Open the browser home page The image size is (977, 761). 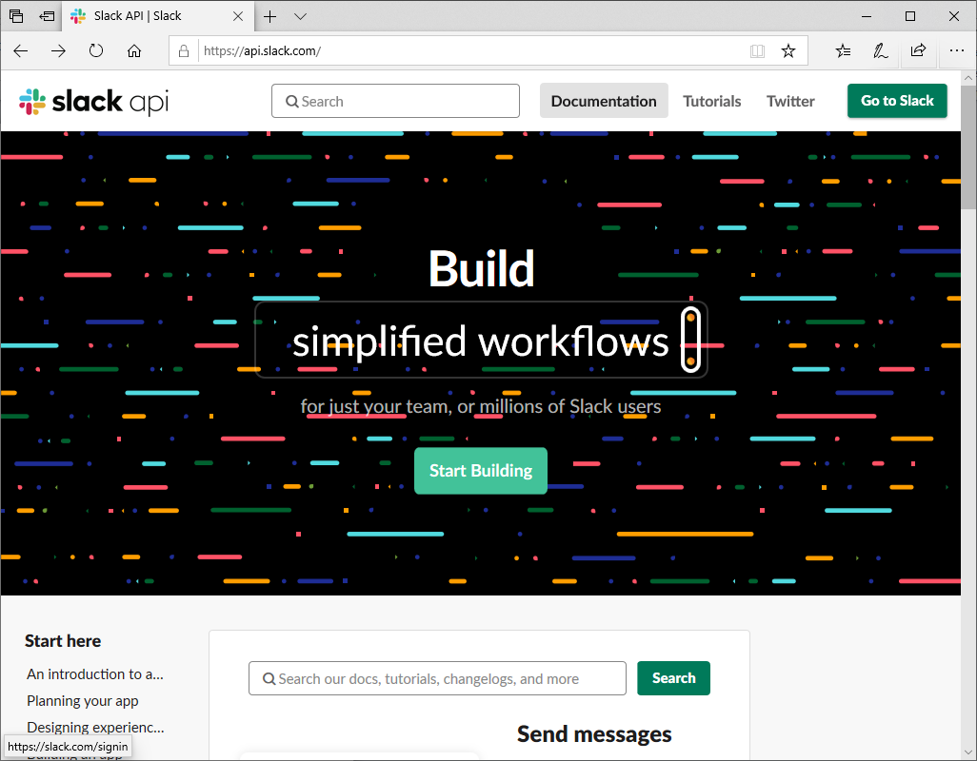tap(134, 51)
